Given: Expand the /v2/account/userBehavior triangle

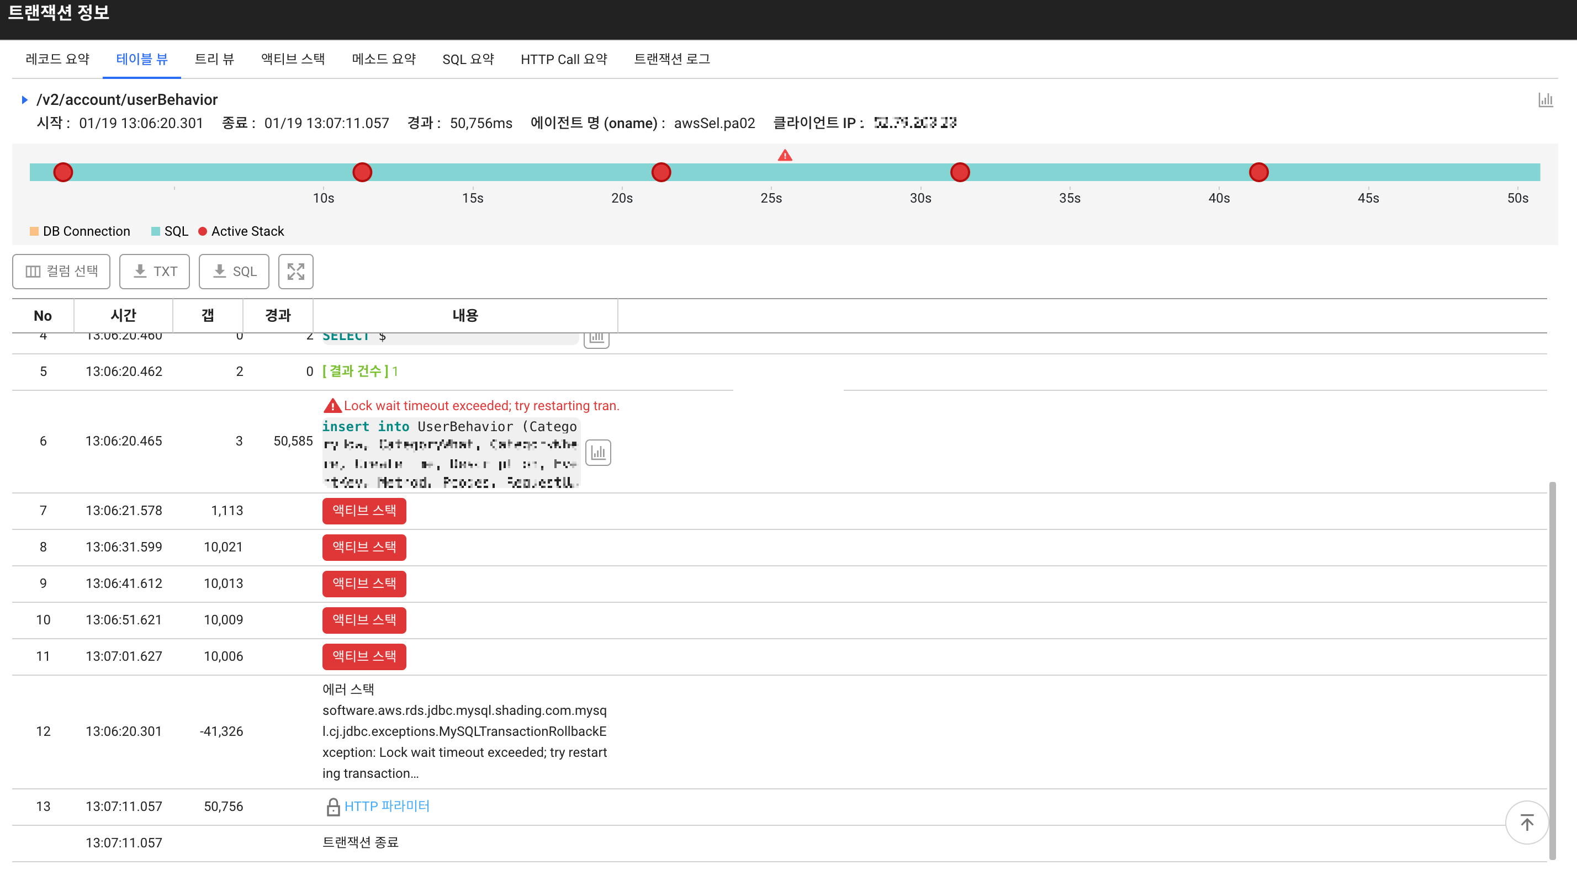Looking at the screenshot, I should (24, 100).
